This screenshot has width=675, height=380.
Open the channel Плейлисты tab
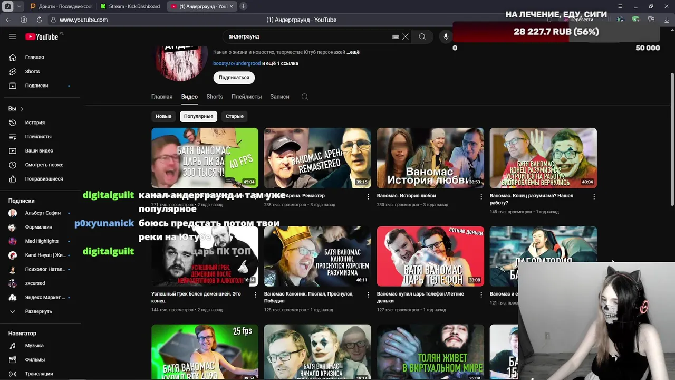[x=246, y=97]
